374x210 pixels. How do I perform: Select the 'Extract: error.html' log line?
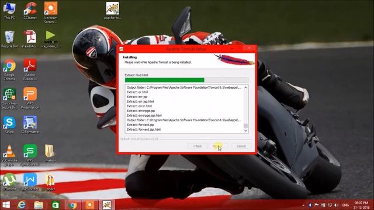pos(139,106)
